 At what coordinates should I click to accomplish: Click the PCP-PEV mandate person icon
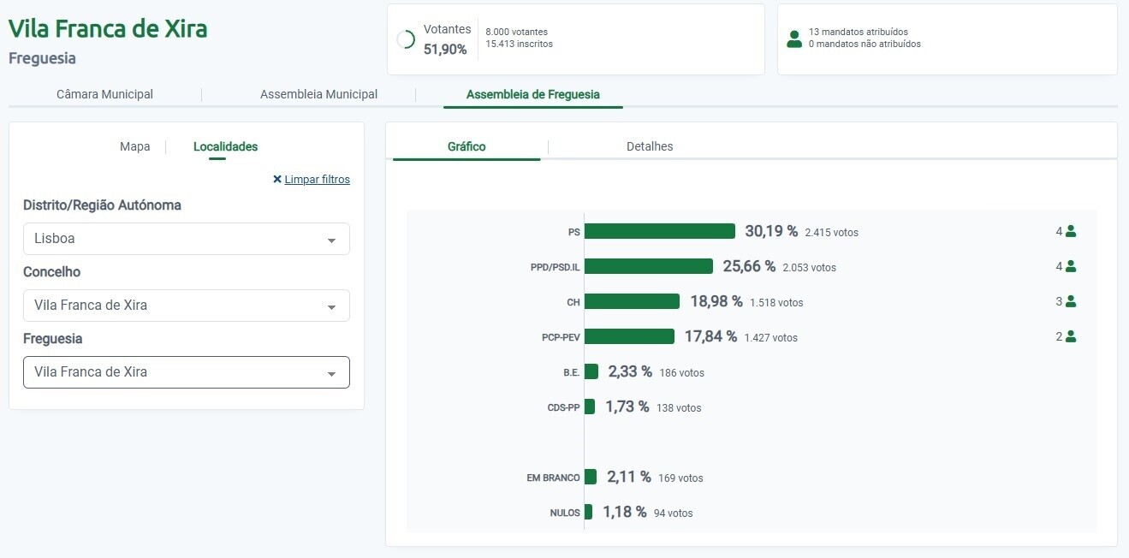(1070, 336)
